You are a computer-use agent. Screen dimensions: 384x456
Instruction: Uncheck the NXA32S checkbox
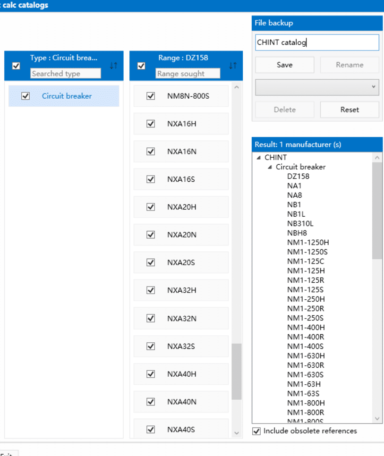[151, 346]
